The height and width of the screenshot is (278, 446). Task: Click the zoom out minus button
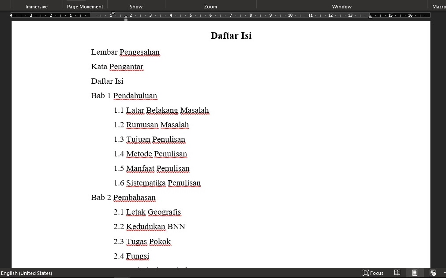(x=445, y=273)
